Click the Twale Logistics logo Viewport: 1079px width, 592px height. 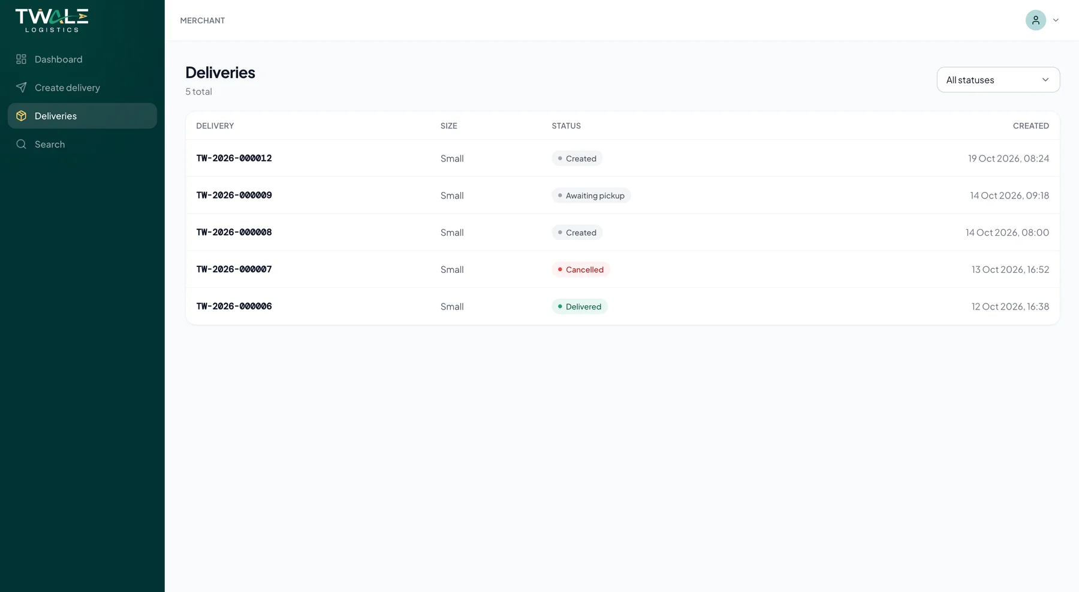pyautogui.click(x=52, y=20)
